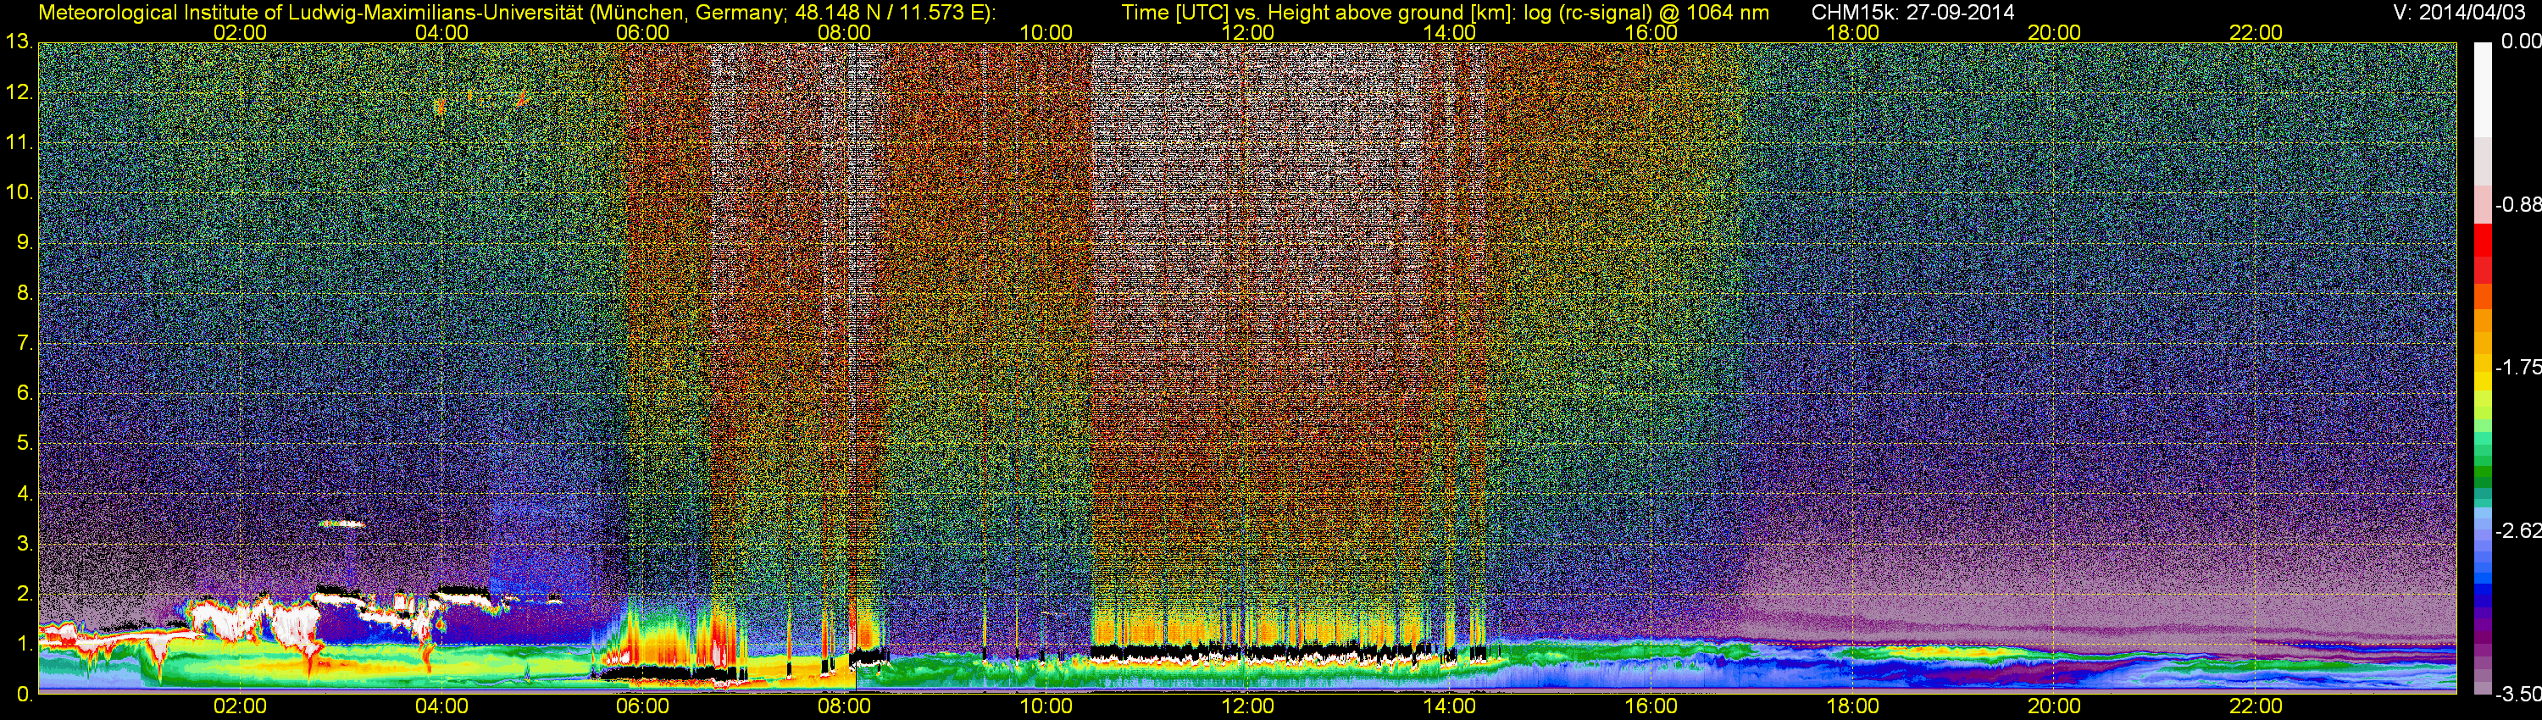Click the 12:00 label on the bottom time axis
The width and height of the screenshot is (2542, 720).
point(1247,706)
